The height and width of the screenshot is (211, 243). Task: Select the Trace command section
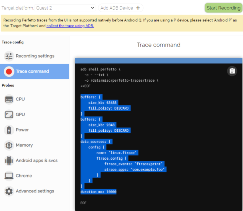pyautogui.click(x=32, y=72)
